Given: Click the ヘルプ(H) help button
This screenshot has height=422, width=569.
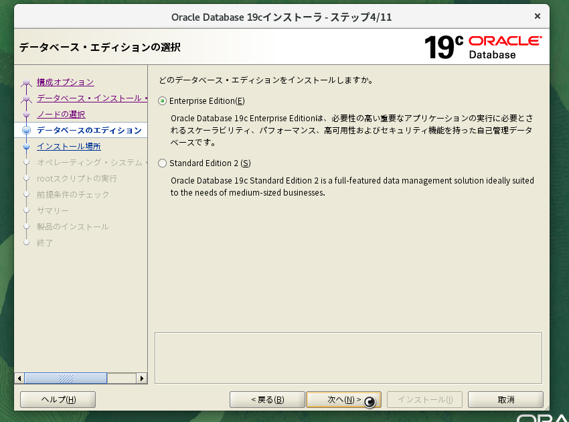Looking at the screenshot, I should (58, 399).
